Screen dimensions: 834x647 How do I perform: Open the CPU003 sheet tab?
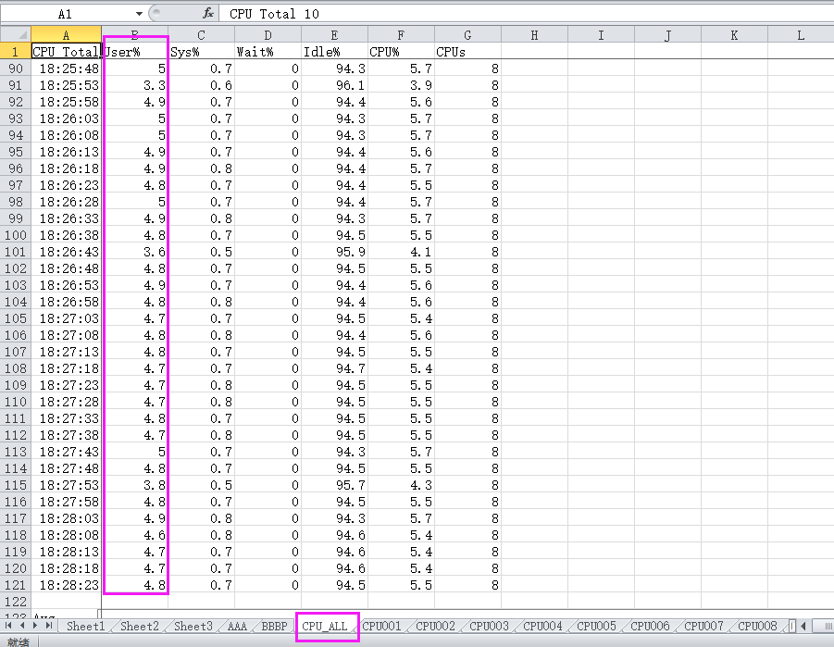pyautogui.click(x=489, y=627)
